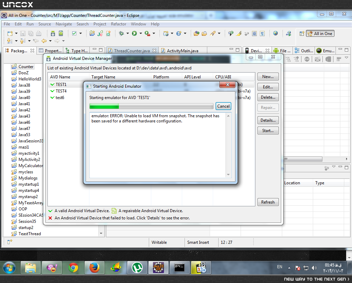Open uTorrent from the taskbar
This screenshot has height=283, width=352.
pyautogui.click(x=137, y=268)
